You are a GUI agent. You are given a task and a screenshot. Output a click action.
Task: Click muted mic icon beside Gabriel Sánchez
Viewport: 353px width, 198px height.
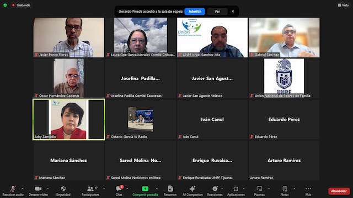252,55
